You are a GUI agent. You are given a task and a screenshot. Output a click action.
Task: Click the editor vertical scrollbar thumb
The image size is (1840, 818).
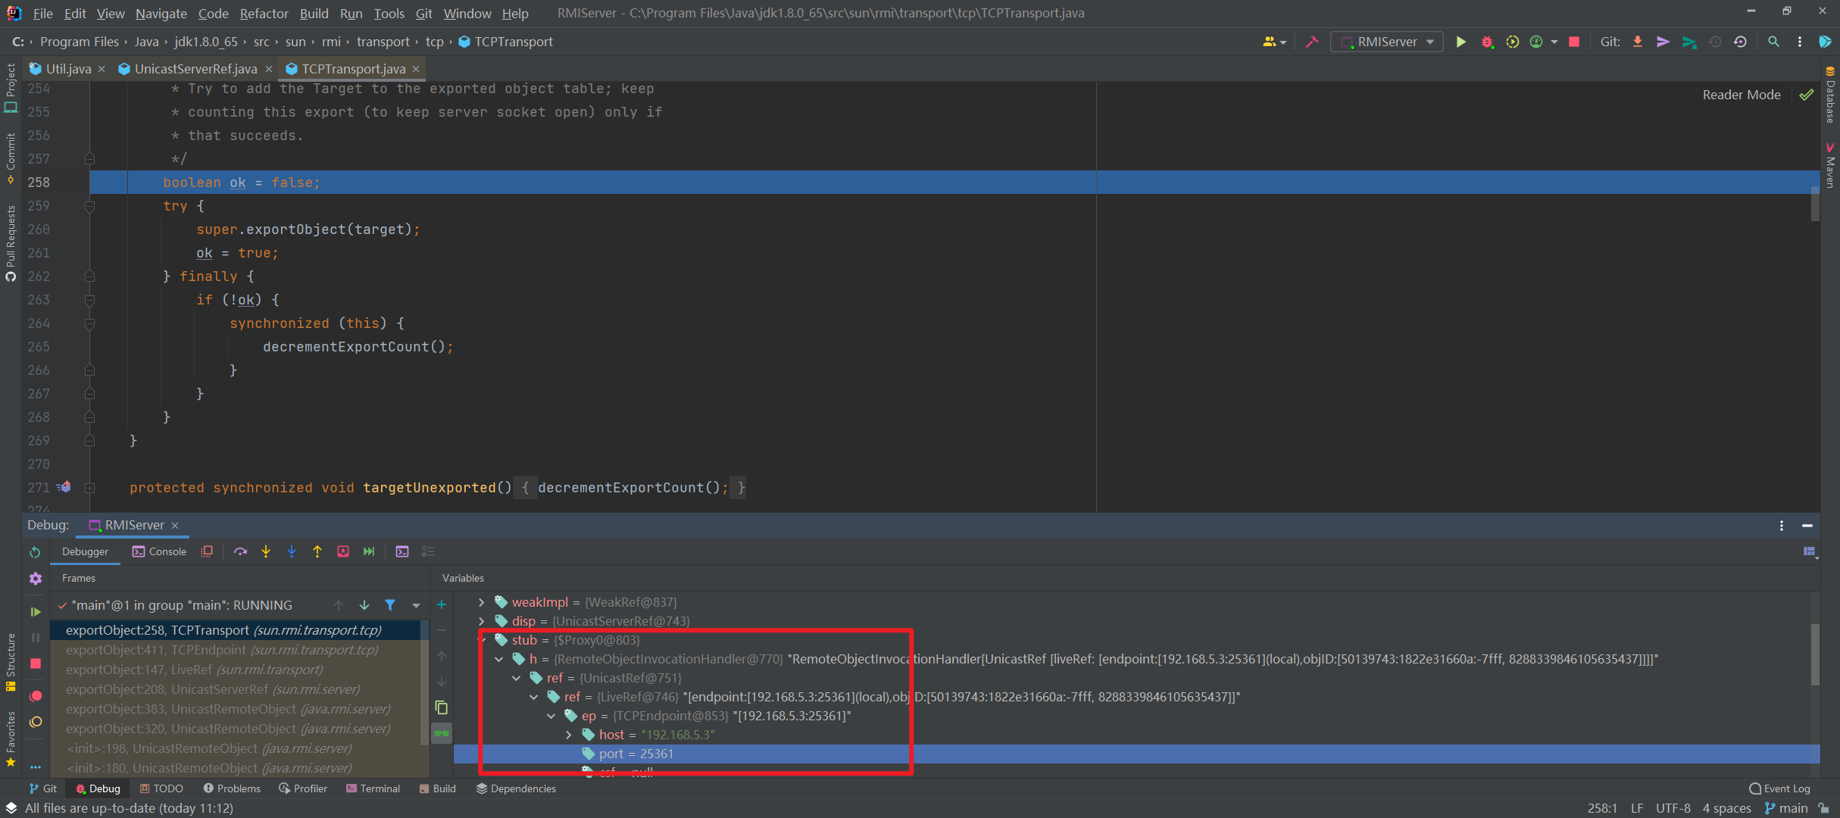click(1815, 203)
